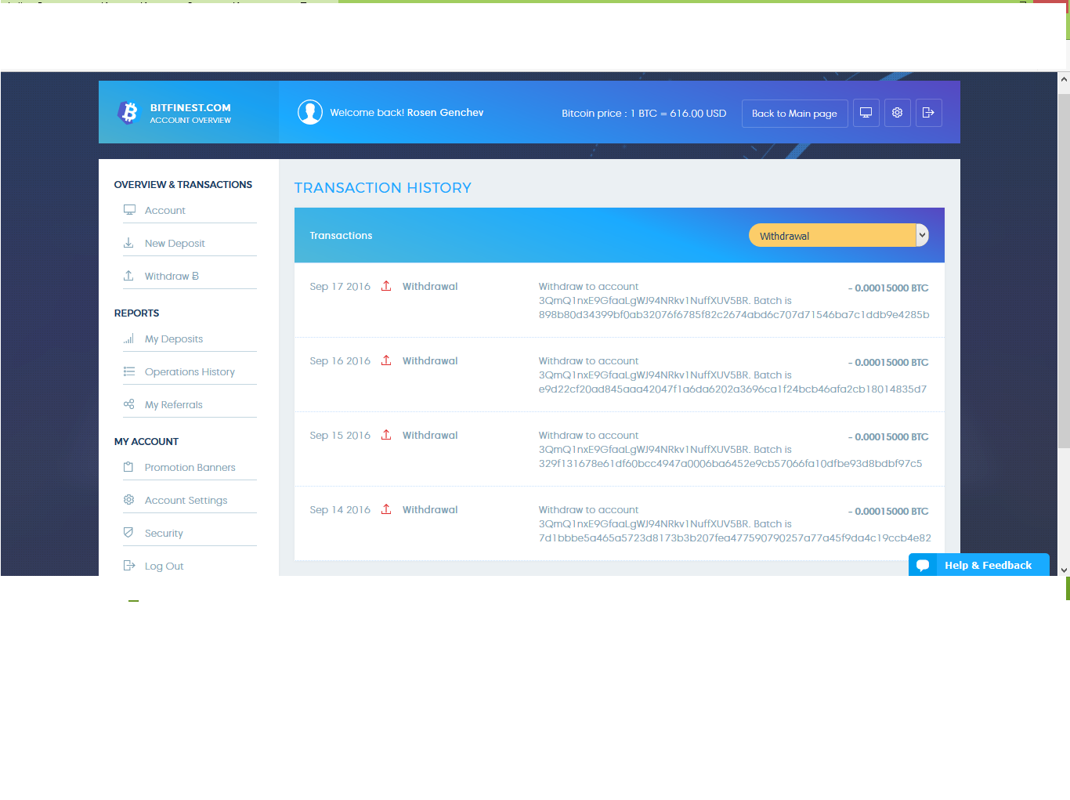Click Log Out in the sidebar
Screen dimensions: 1070x800
pyautogui.click(x=164, y=567)
